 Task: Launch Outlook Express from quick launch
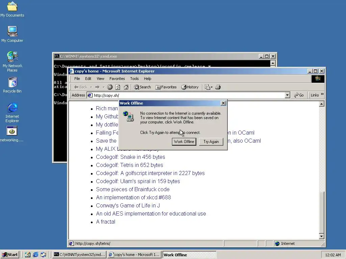[43, 255]
